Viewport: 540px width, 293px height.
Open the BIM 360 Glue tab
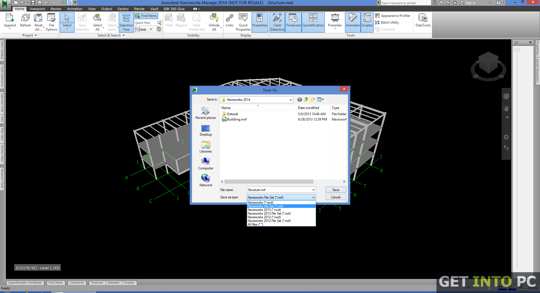click(x=174, y=9)
